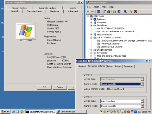Click the Mice and other pointing devices icon
Screen dimensions: 152x114
tap(95, 56)
